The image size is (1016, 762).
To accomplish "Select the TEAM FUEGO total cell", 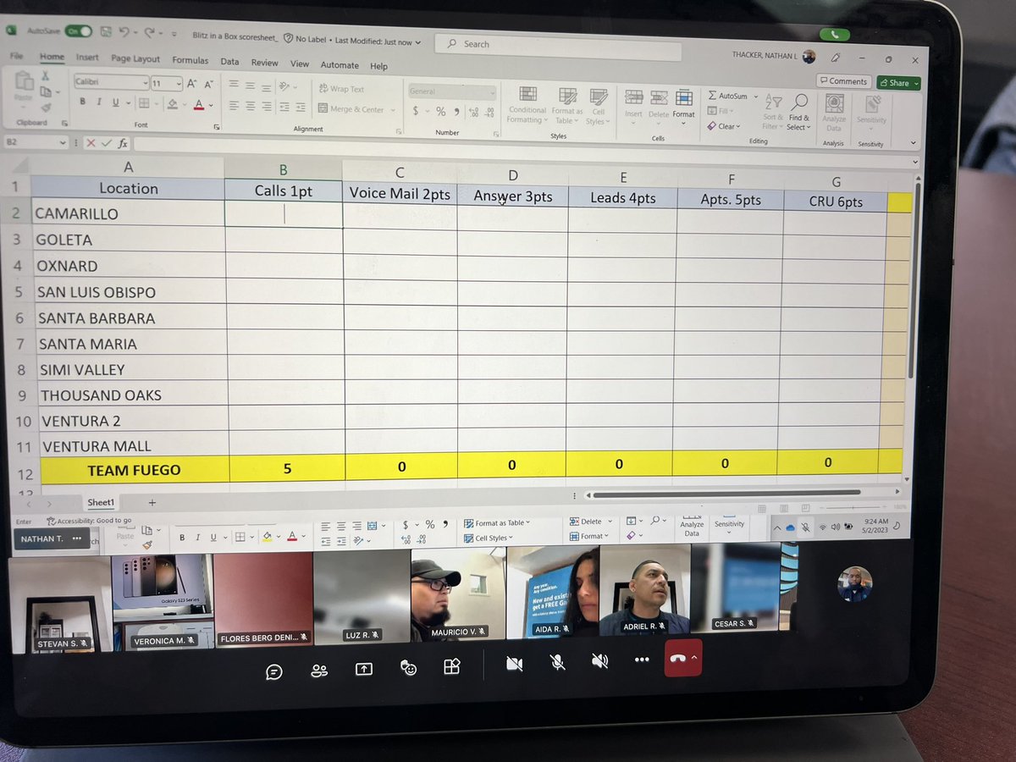I will coord(134,469).
